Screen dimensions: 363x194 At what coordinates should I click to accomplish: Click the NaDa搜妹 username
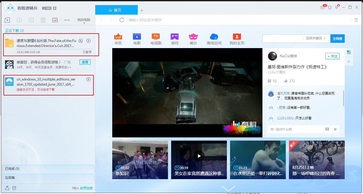(x=288, y=56)
